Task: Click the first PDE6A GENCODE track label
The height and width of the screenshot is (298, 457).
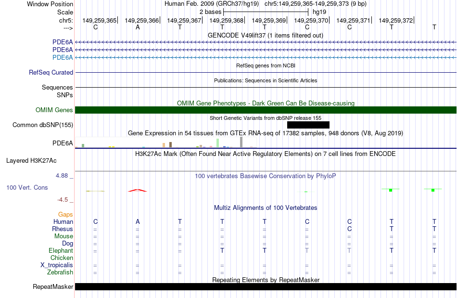Action: click(63, 42)
